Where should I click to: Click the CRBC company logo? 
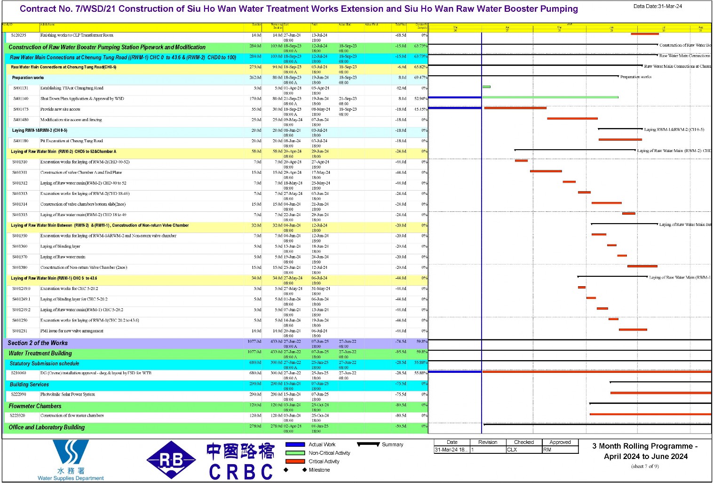pos(240,461)
